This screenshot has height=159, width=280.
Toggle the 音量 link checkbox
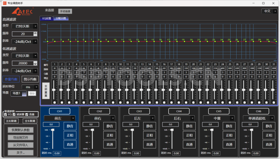click(27, 114)
